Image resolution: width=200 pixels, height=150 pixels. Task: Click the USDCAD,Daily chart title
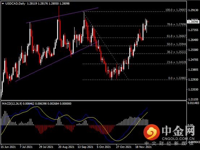click(15, 4)
